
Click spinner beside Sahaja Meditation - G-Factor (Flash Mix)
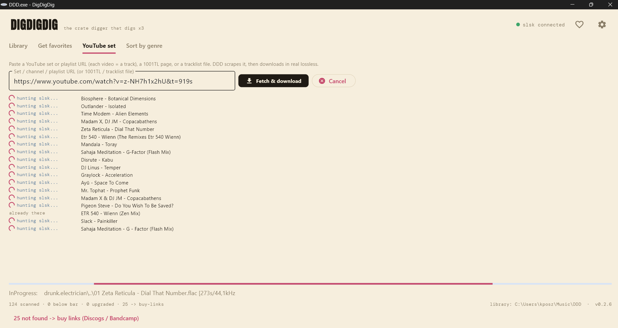pos(12,152)
